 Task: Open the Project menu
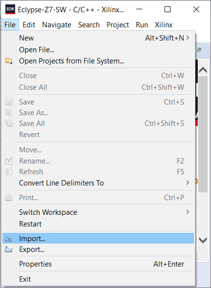[x=118, y=24]
